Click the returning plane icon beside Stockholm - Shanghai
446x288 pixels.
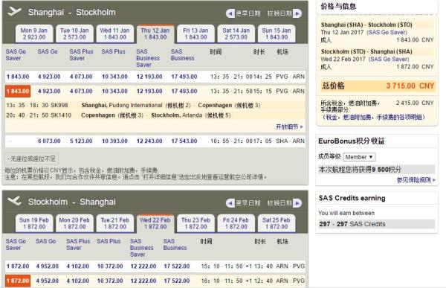(x=15, y=201)
